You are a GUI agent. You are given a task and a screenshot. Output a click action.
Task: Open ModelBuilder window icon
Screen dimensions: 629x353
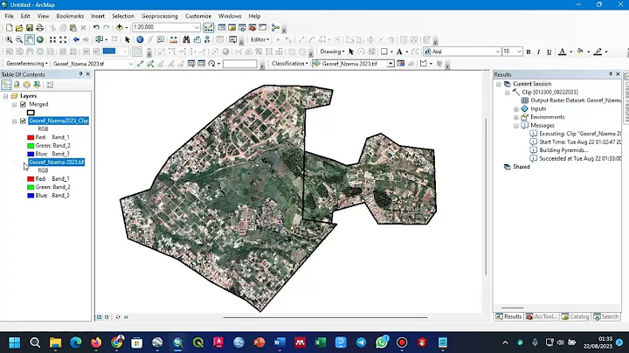pyautogui.click(x=275, y=28)
